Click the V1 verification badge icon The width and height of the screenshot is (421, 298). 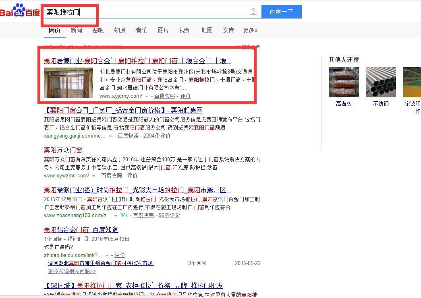pos(124,215)
